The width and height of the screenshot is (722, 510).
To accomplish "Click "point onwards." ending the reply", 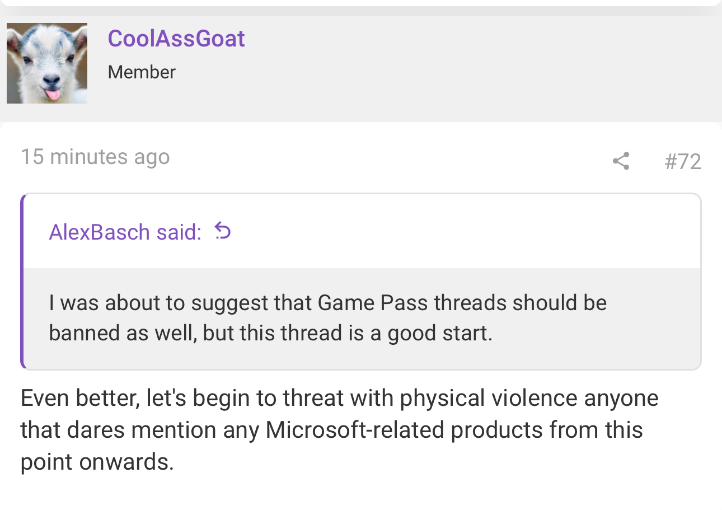I will click(97, 462).
